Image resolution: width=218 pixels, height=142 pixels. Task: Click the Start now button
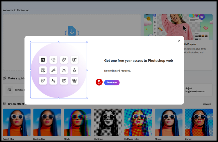(112, 82)
